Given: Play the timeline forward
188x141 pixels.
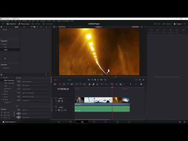Looking at the screenshot, I should point(98,80).
